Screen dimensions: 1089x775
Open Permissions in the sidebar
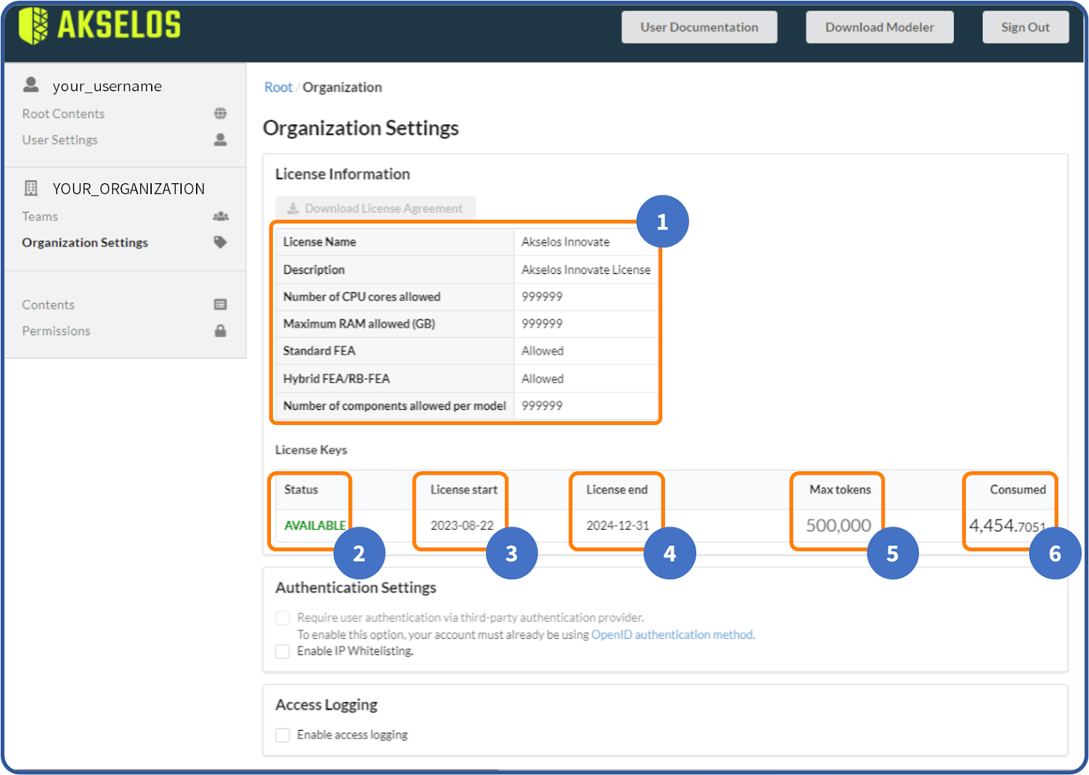(x=56, y=331)
